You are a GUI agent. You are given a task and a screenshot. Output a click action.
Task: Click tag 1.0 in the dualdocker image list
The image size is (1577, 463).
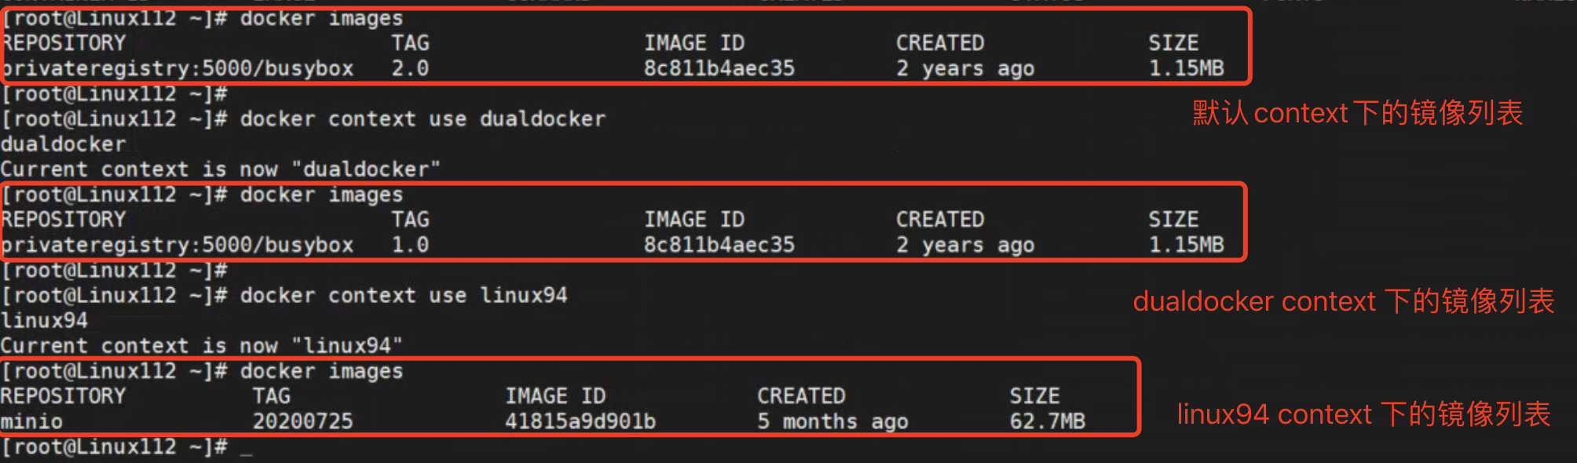(410, 245)
